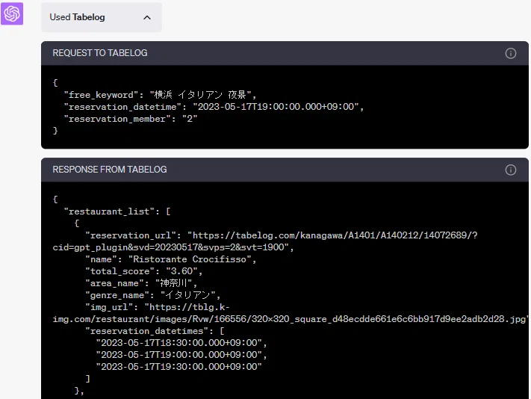
Task: Select the response's 2023-05-17T19:00 datetimes list entry
Action: 181,355
